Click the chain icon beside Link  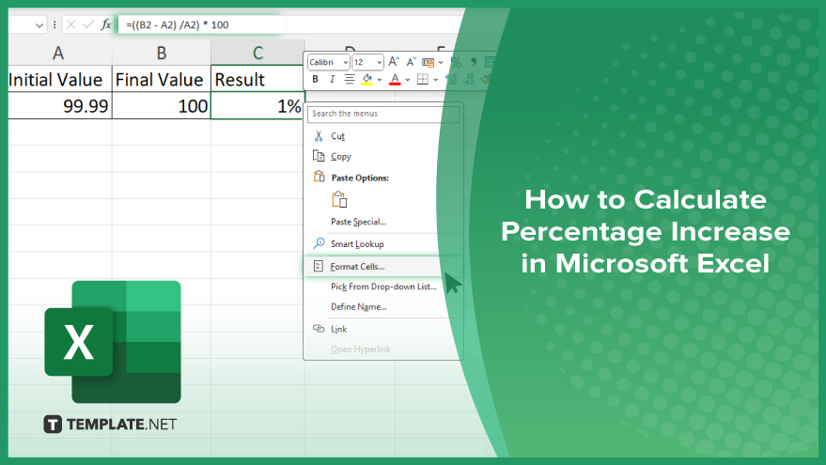pos(319,329)
